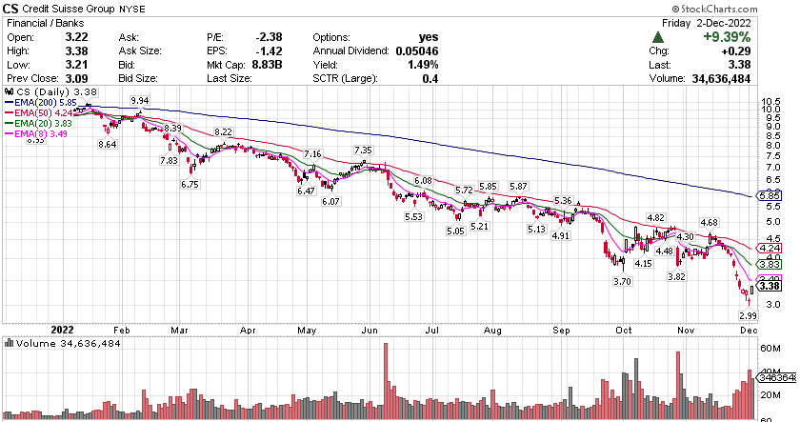Click the Friday 2-Dec-2022 date text
The image size is (800, 422).
[x=706, y=23]
